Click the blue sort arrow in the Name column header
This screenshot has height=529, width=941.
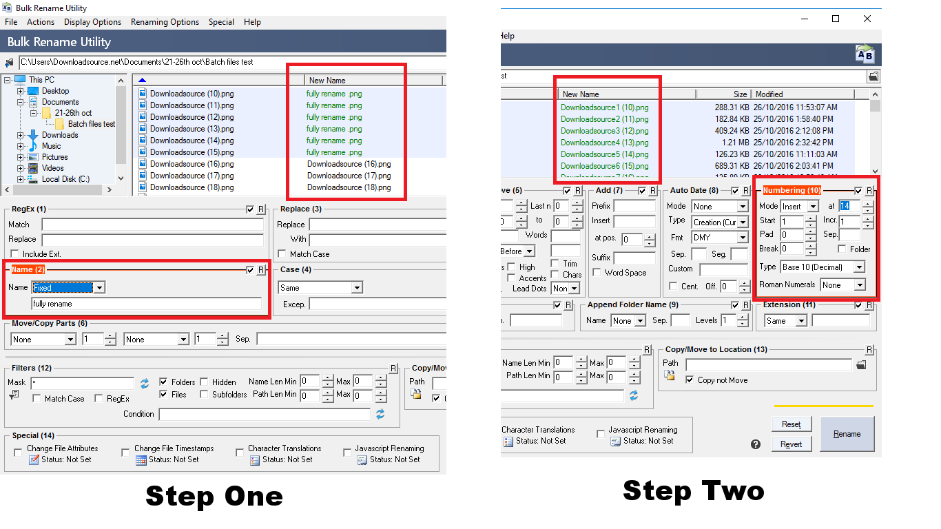142,81
